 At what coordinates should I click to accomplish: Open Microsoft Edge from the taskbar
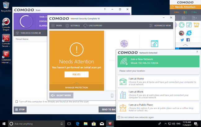pos(78,124)
